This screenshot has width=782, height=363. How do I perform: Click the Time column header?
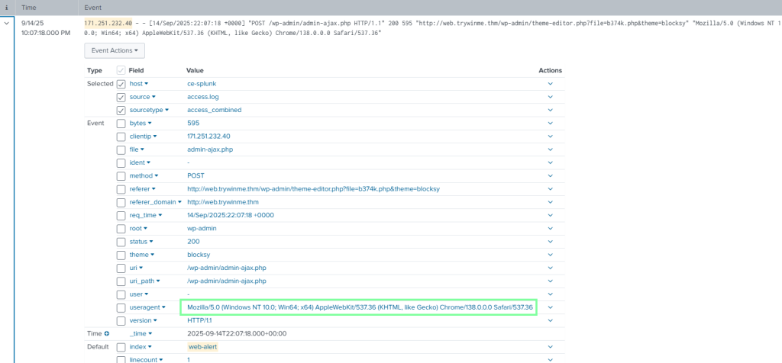coord(28,6)
